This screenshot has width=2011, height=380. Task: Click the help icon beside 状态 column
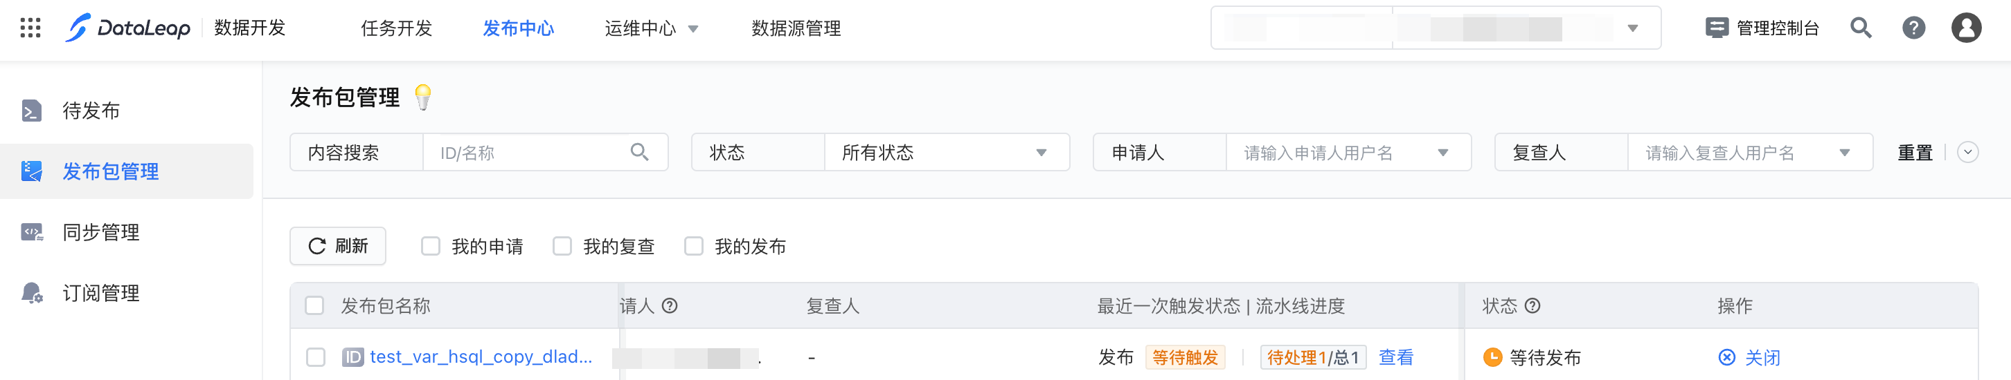click(x=1532, y=306)
